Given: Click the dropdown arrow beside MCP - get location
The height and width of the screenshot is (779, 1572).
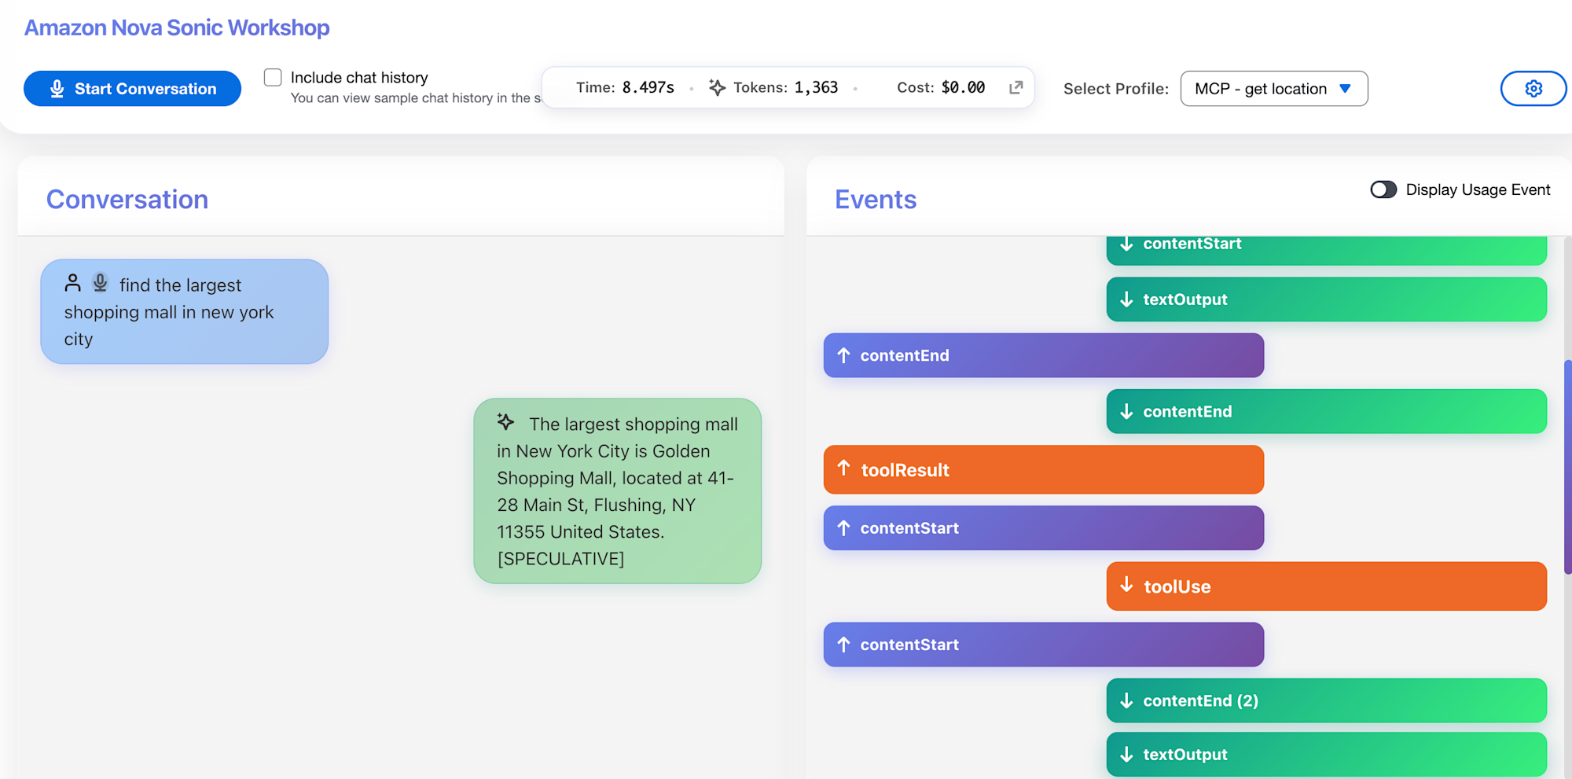Looking at the screenshot, I should (1345, 89).
